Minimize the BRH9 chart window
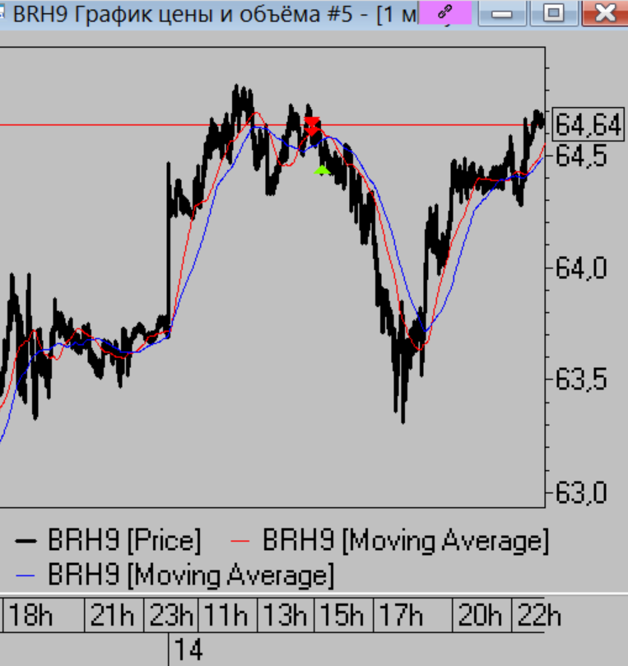The image size is (628, 666). click(505, 12)
